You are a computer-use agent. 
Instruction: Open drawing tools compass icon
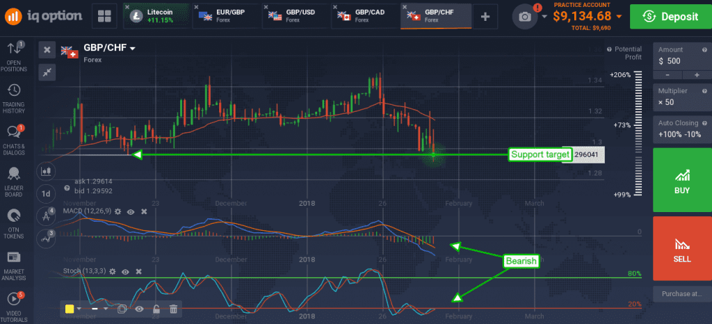click(46, 216)
